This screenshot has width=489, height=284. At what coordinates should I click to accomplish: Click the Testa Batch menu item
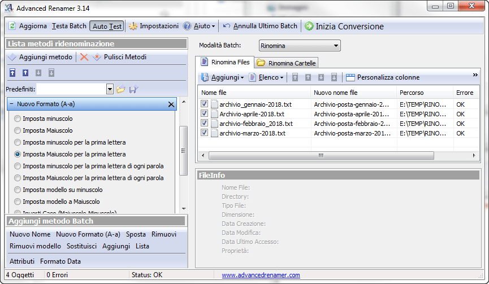click(69, 26)
